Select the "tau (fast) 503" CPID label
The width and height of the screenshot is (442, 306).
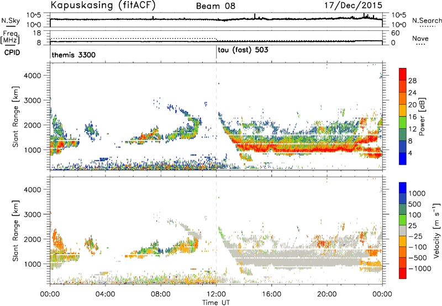pos(243,50)
